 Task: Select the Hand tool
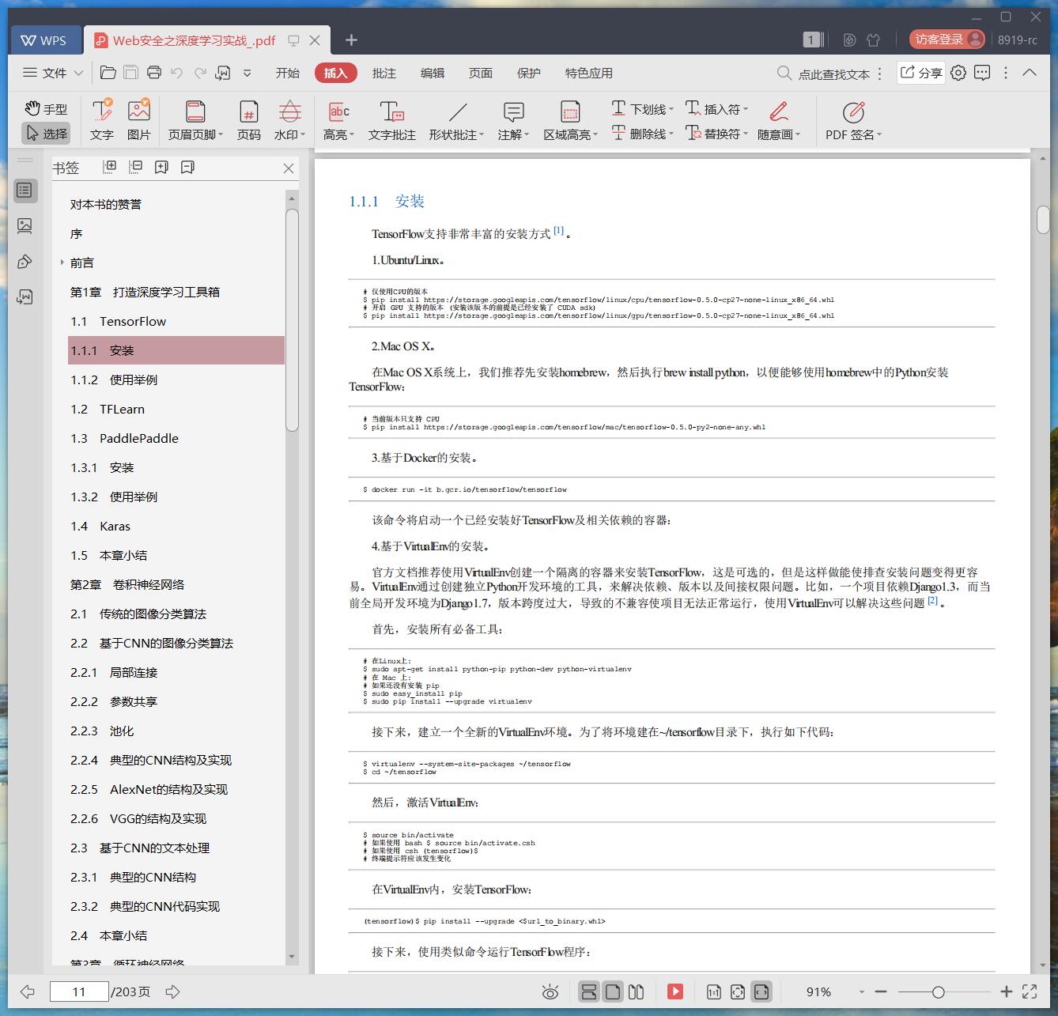pyautogui.click(x=46, y=109)
